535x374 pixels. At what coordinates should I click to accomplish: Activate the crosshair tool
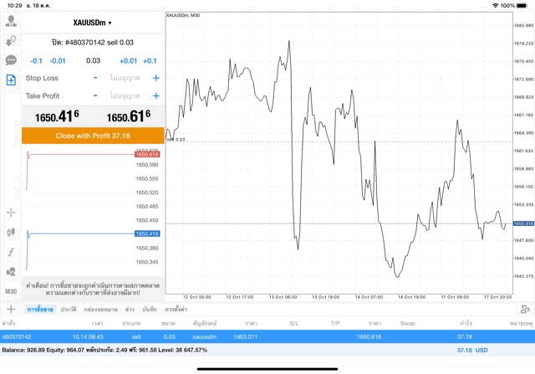(x=11, y=213)
